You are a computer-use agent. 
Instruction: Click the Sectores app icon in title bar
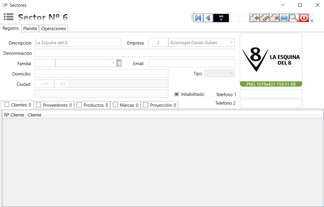pyautogui.click(x=5, y=5)
